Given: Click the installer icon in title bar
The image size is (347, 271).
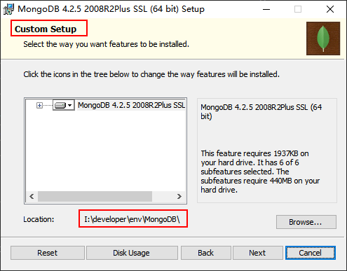Looking at the screenshot, I should (x=8, y=9).
